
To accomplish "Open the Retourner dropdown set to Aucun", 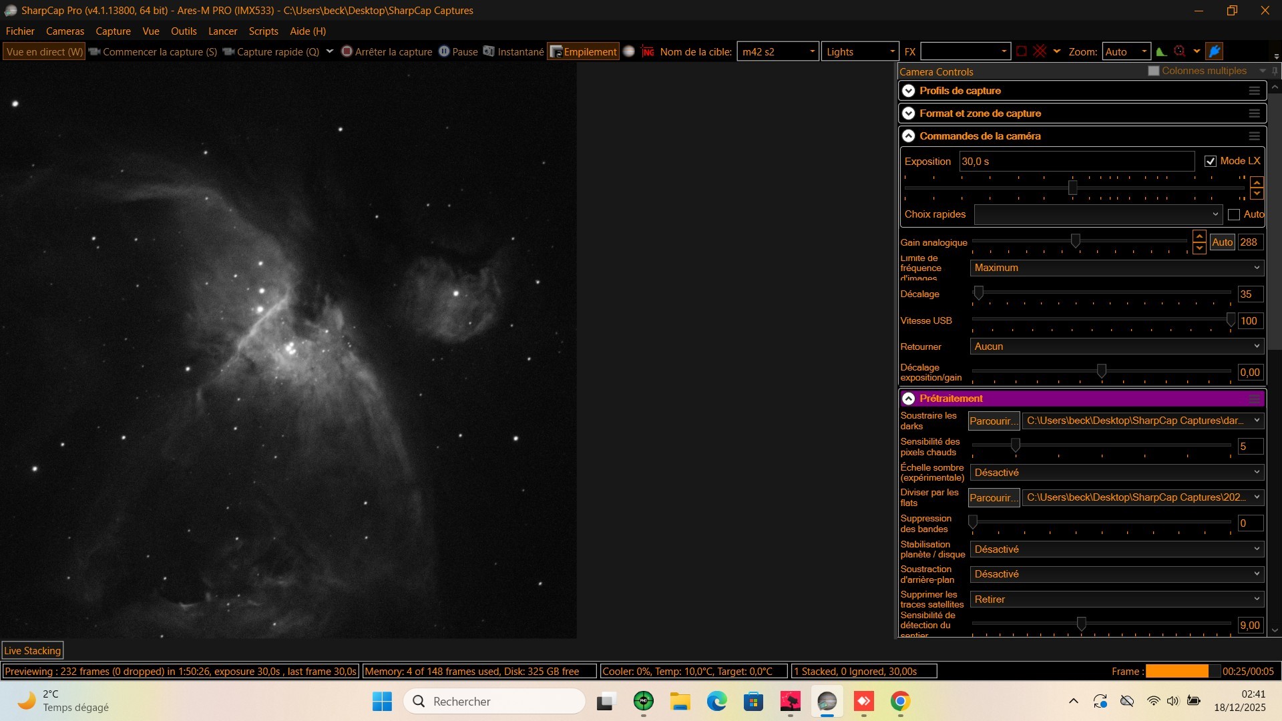I will 1116,346.
